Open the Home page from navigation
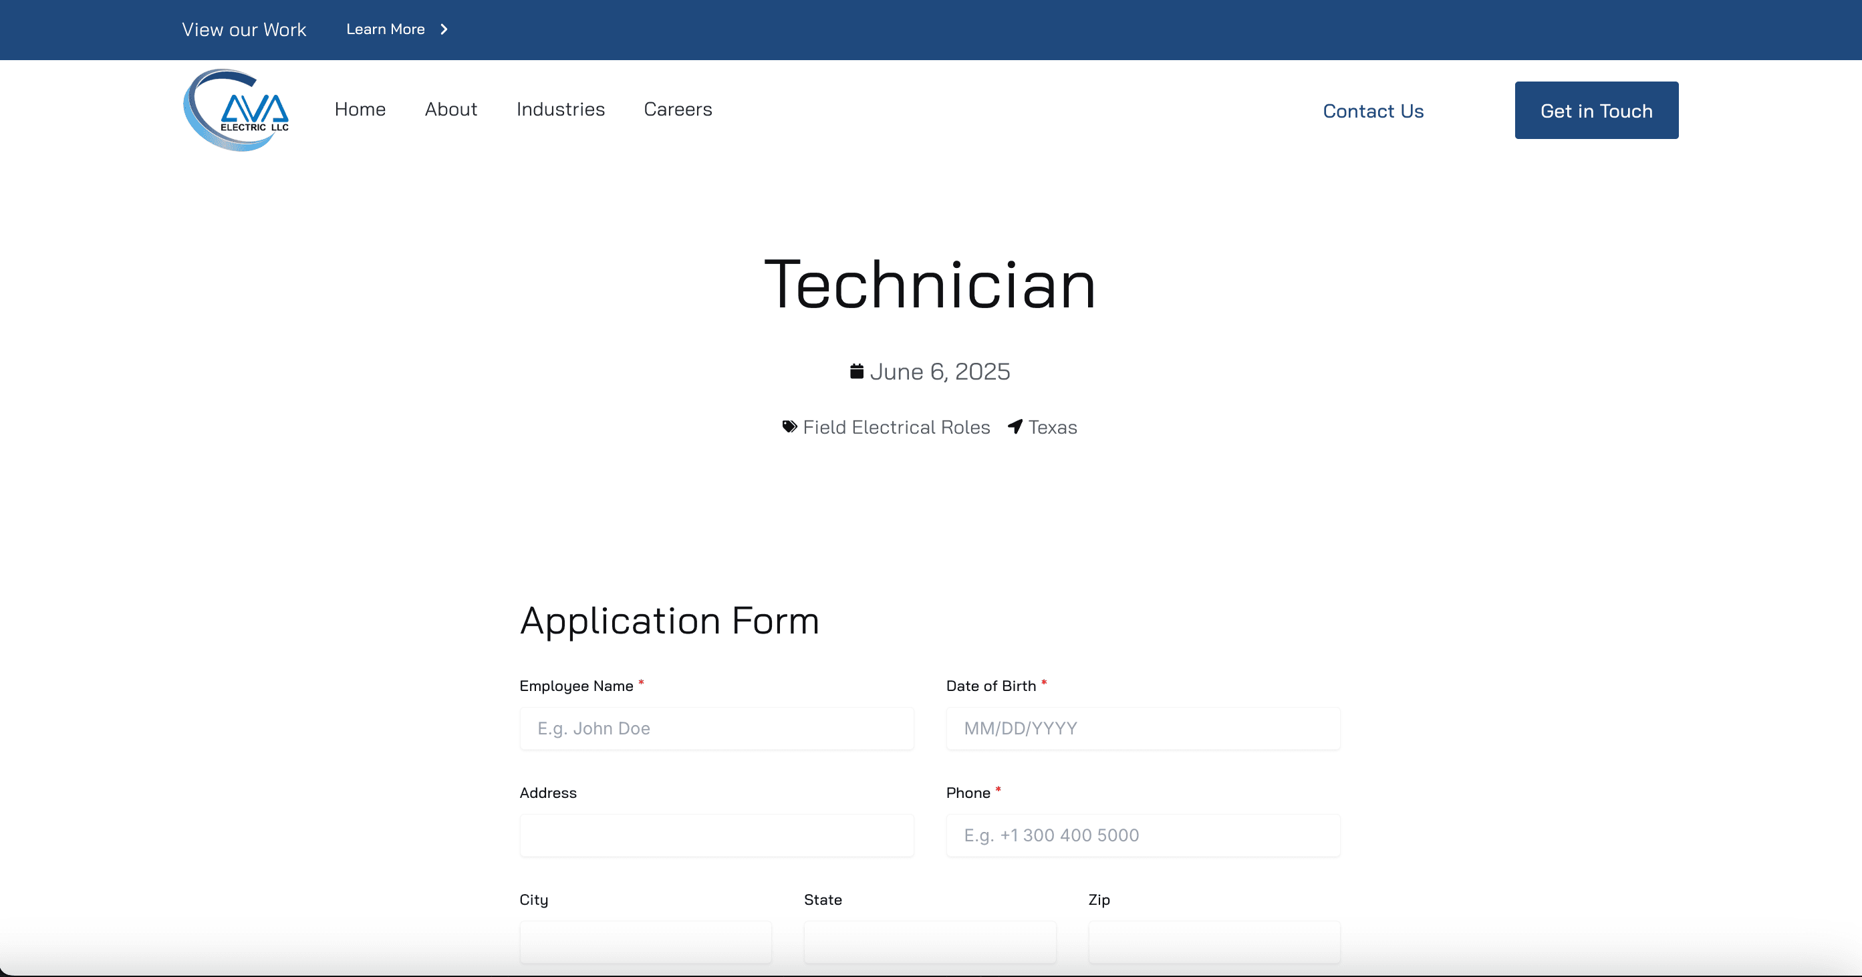Image resolution: width=1862 pixels, height=977 pixels. [360, 109]
